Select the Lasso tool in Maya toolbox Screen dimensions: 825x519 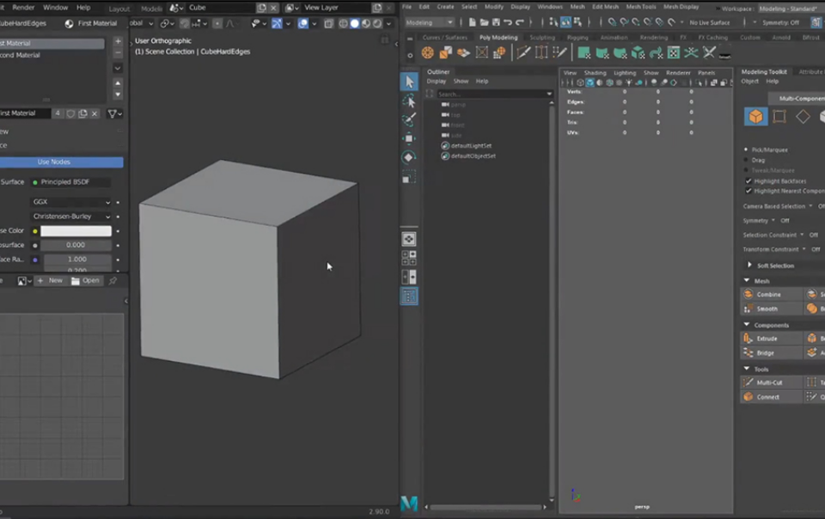pyautogui.click(x=409, y=101)
